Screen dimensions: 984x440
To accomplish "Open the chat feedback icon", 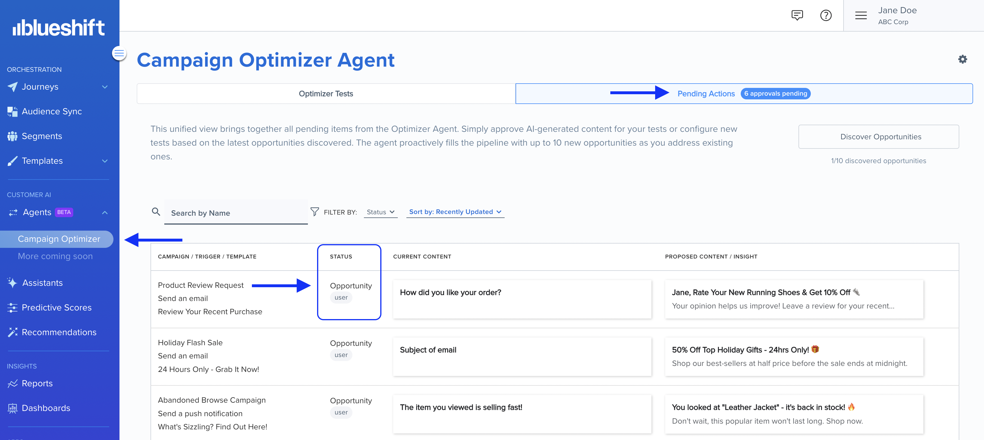I will coord(797,15).
